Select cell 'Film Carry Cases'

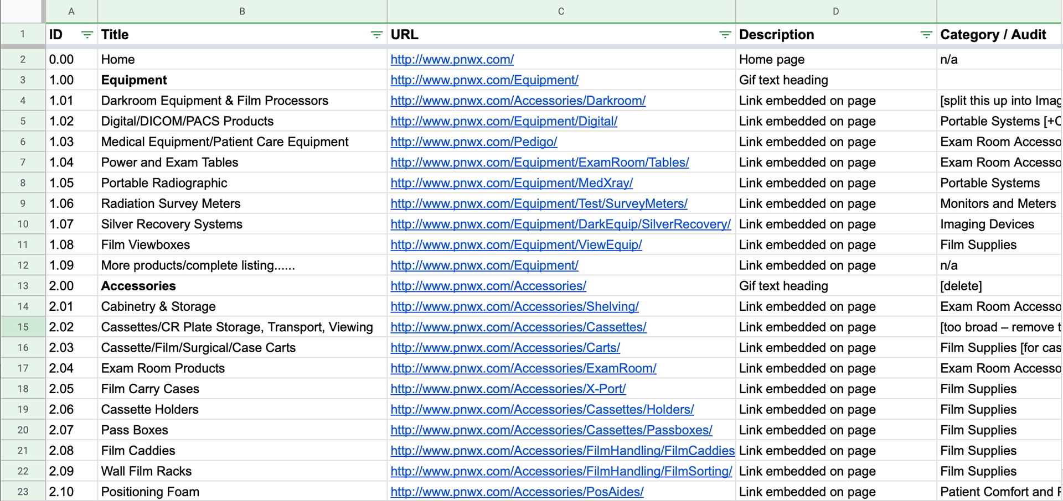pyautogui.click(x=242, y=389)
